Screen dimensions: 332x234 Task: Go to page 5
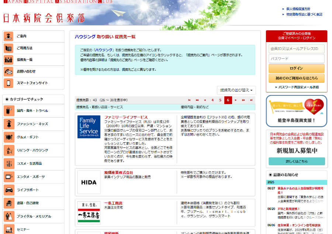pyautogui.click(x=220, y=100)
